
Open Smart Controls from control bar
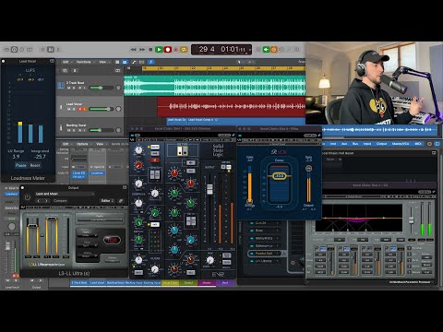(x=43, y=49)
